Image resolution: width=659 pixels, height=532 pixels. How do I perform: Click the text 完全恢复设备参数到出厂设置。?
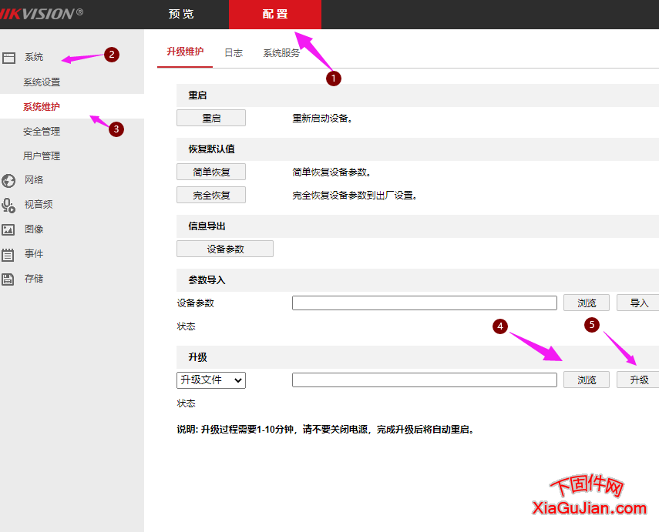point(355,196)
